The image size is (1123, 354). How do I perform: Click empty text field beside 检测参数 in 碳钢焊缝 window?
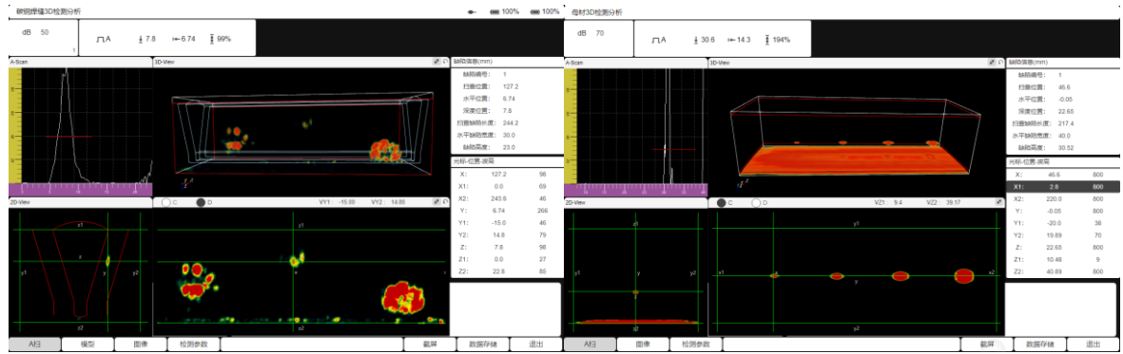(x=311, y=344)
